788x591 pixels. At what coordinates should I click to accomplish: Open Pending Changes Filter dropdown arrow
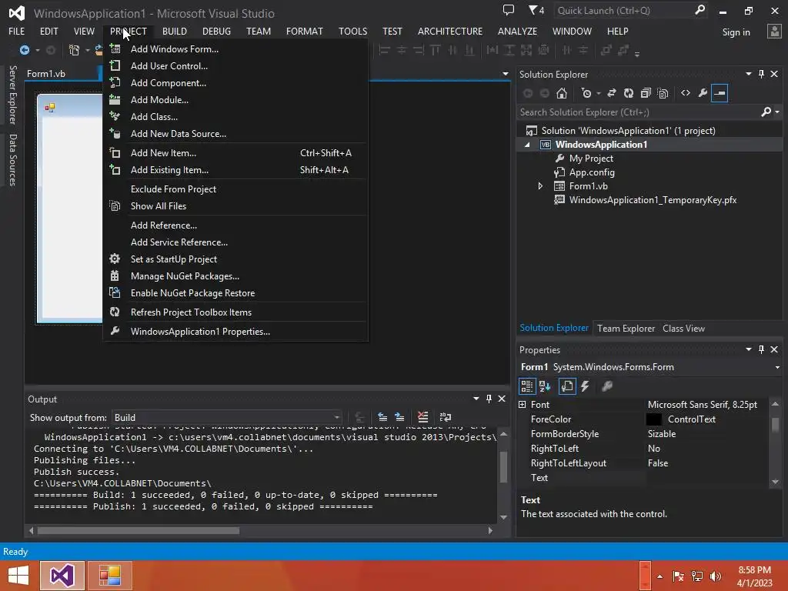(598, 93)
